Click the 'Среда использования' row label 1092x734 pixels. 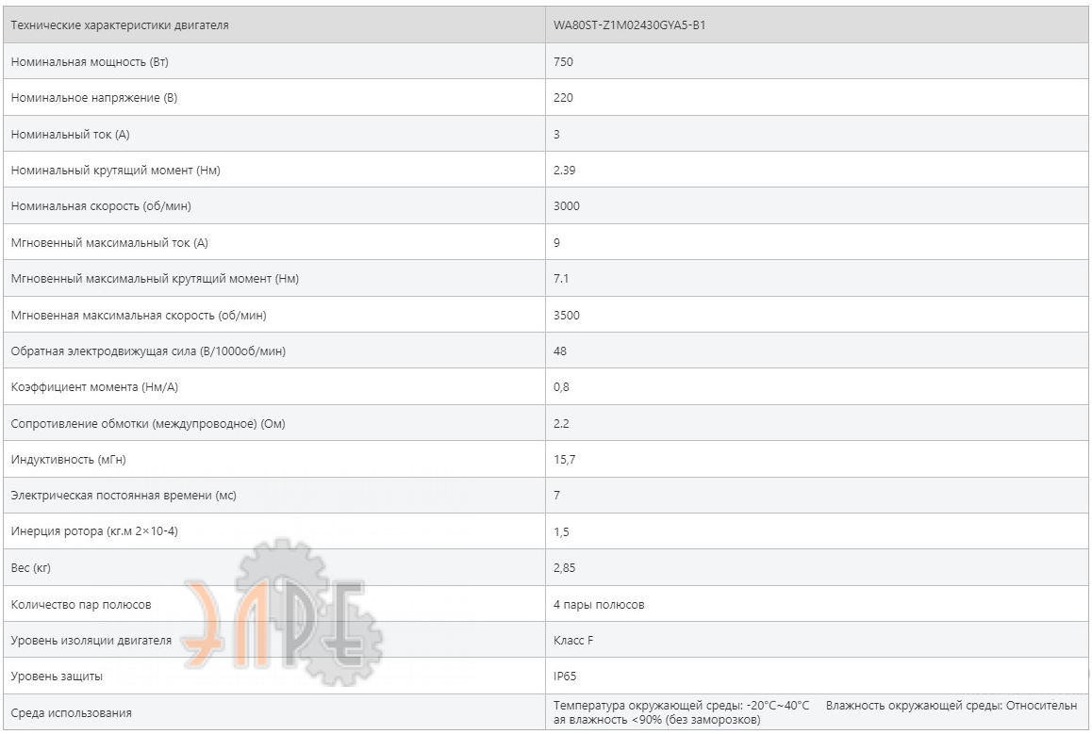pos(71,712)
